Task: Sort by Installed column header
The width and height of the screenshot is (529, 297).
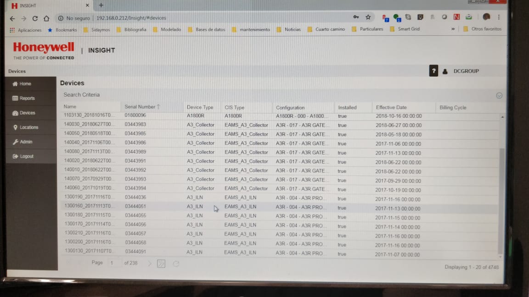Action: click(347, 107)
